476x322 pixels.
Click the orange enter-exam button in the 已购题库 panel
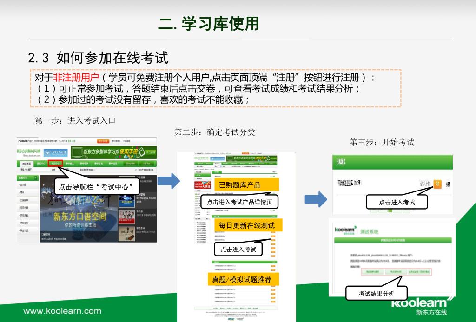click(437, 184)
